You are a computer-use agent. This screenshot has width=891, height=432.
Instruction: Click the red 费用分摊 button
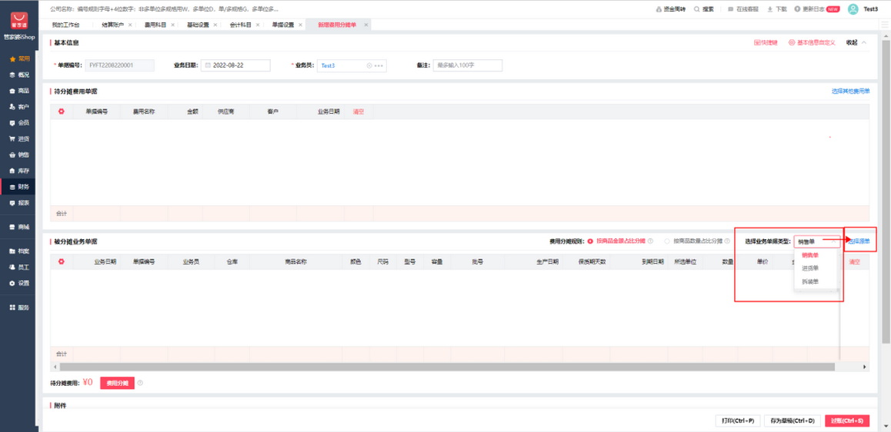(117, 383)
